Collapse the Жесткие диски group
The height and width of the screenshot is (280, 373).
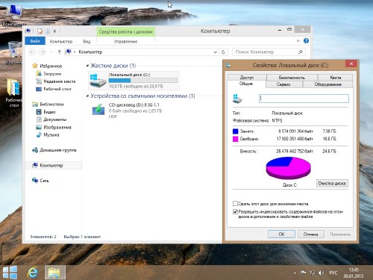(87, 66)
